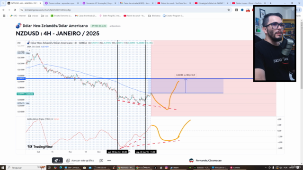This screenshot has height=170, width=303.
Task: Click the idea title NZDUSD : 4H - JANEIRO / 2025
Action: point(57,34)
